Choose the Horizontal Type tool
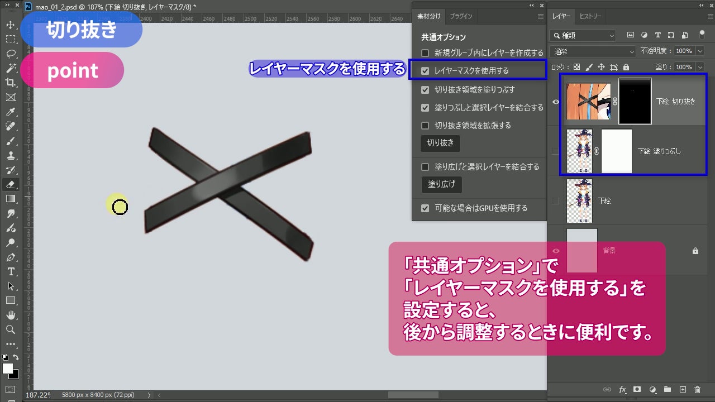Viewport: 715px width, 402px height. click(10, 271)
